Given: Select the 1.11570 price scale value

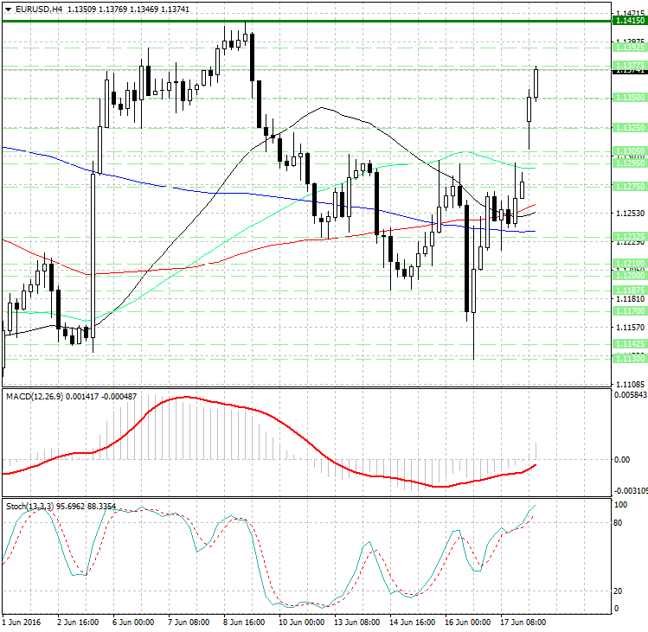Looking at the screenshot, I should coord(630,327).
